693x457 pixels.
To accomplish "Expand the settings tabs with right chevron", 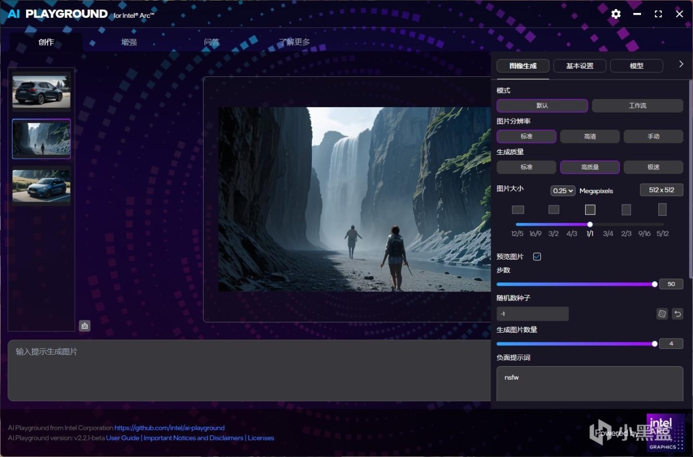I will click(681, 64).
